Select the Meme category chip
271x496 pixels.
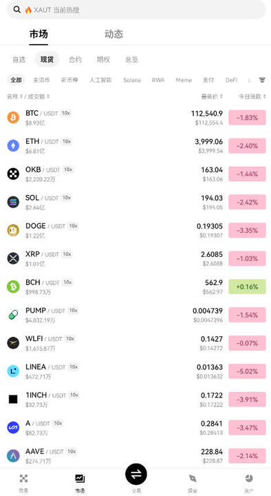coord(184,80)
